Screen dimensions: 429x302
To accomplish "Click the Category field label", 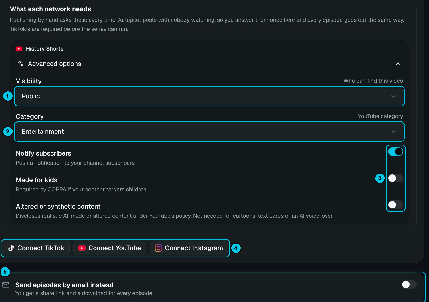I will point(30,116).
